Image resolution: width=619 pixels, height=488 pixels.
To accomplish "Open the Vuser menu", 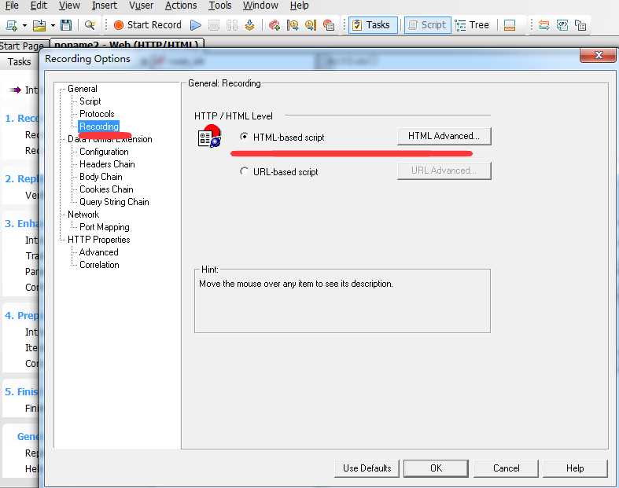I will [x=142, y=6].
